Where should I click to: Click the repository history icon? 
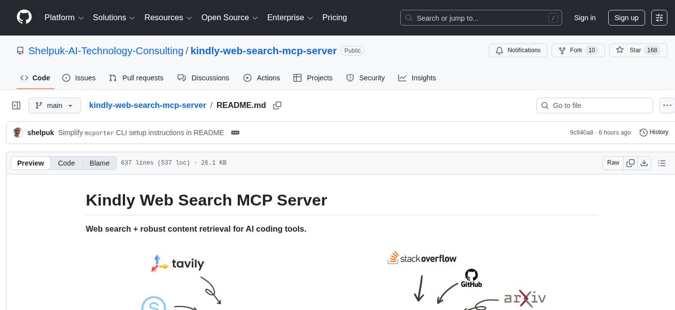pyautogui.click(x=644, y=132)
